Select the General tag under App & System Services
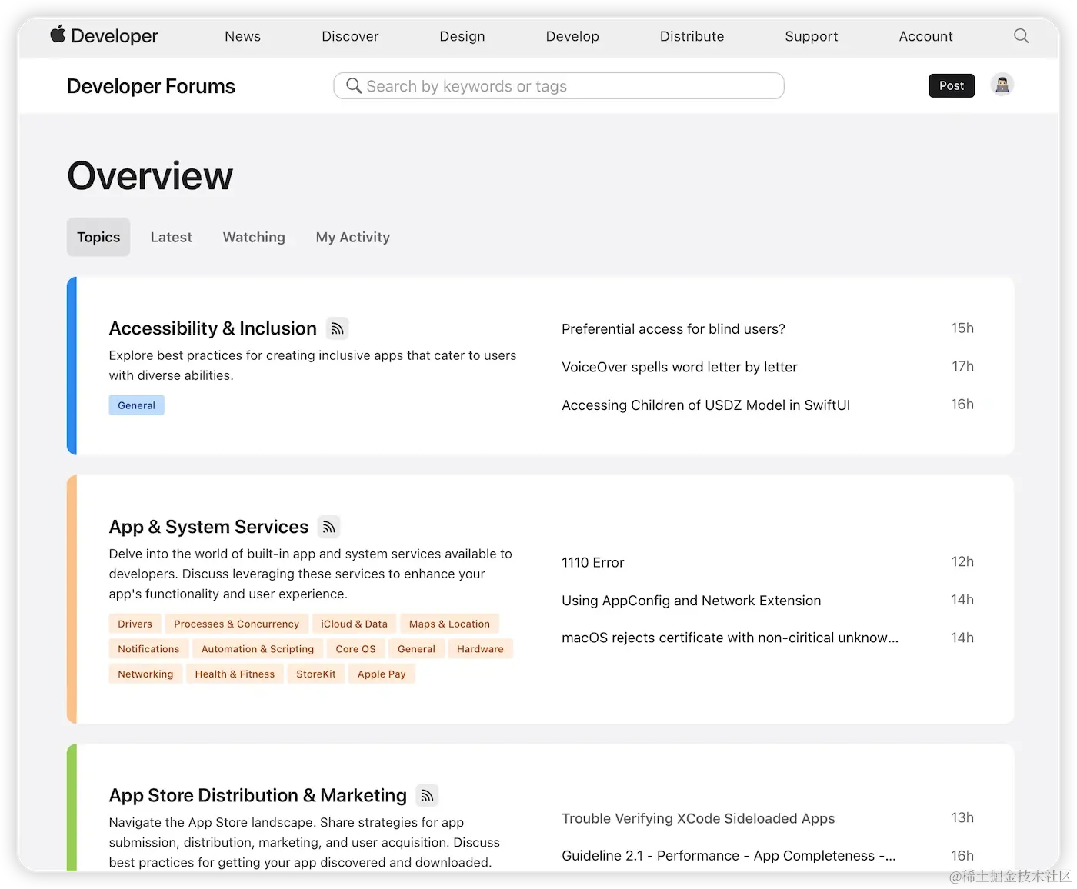This screenshot has width=1077, height=889. [x=416, y=649]
